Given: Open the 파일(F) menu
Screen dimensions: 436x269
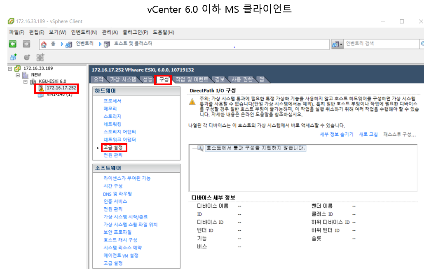Looking at the screenshot, I should (16, 32).
